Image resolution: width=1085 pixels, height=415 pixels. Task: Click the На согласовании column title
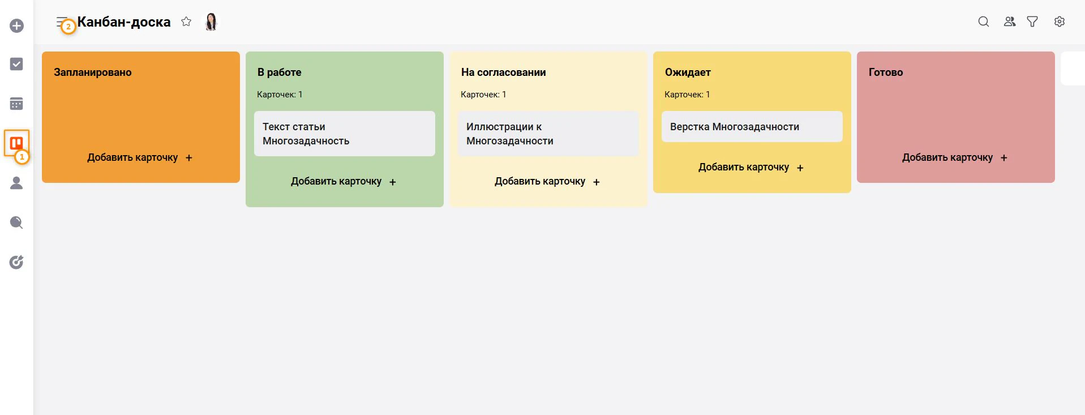504,72
